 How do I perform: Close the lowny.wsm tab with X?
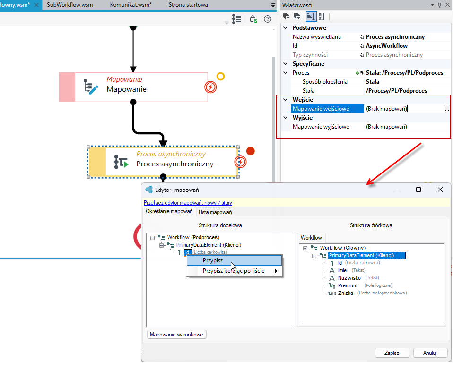tap(36, 5)
